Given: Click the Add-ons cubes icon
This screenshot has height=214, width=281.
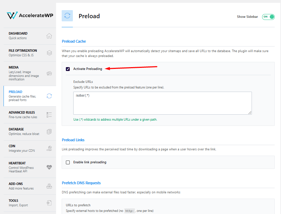Looking at the screenshot, I should tap(49, 186).
